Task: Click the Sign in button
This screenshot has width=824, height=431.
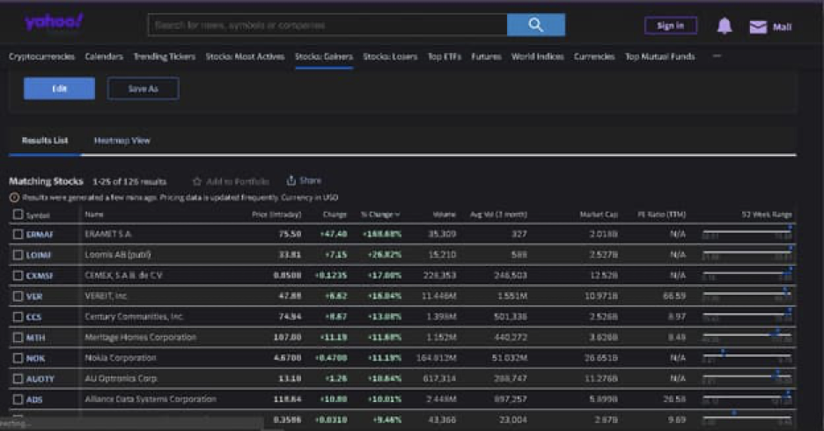Action: [671, 26]
